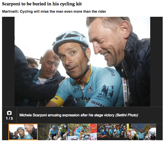Image resolution: width=165 pixels, height=143 pixels.
Task: Click the Martinelli subheadline text
Action: click(54, 11)
